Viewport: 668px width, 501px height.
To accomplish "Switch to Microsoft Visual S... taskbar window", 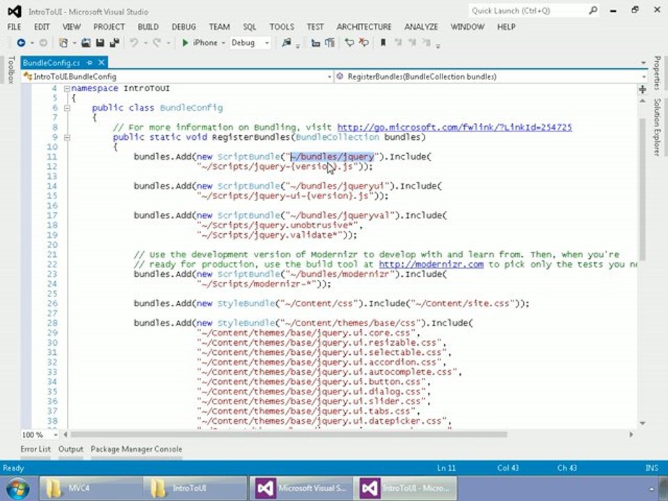I will pos(301,488).
